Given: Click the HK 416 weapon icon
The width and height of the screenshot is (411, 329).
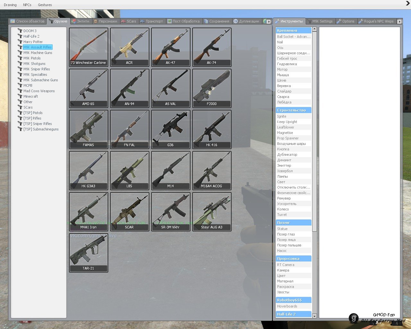Looking at the screenshot, I should (x=212, y=129).
